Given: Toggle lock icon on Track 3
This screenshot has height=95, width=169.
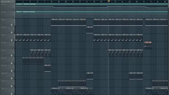Looking at the screenshot, I should pyautogui.click(x=12, y=25).
